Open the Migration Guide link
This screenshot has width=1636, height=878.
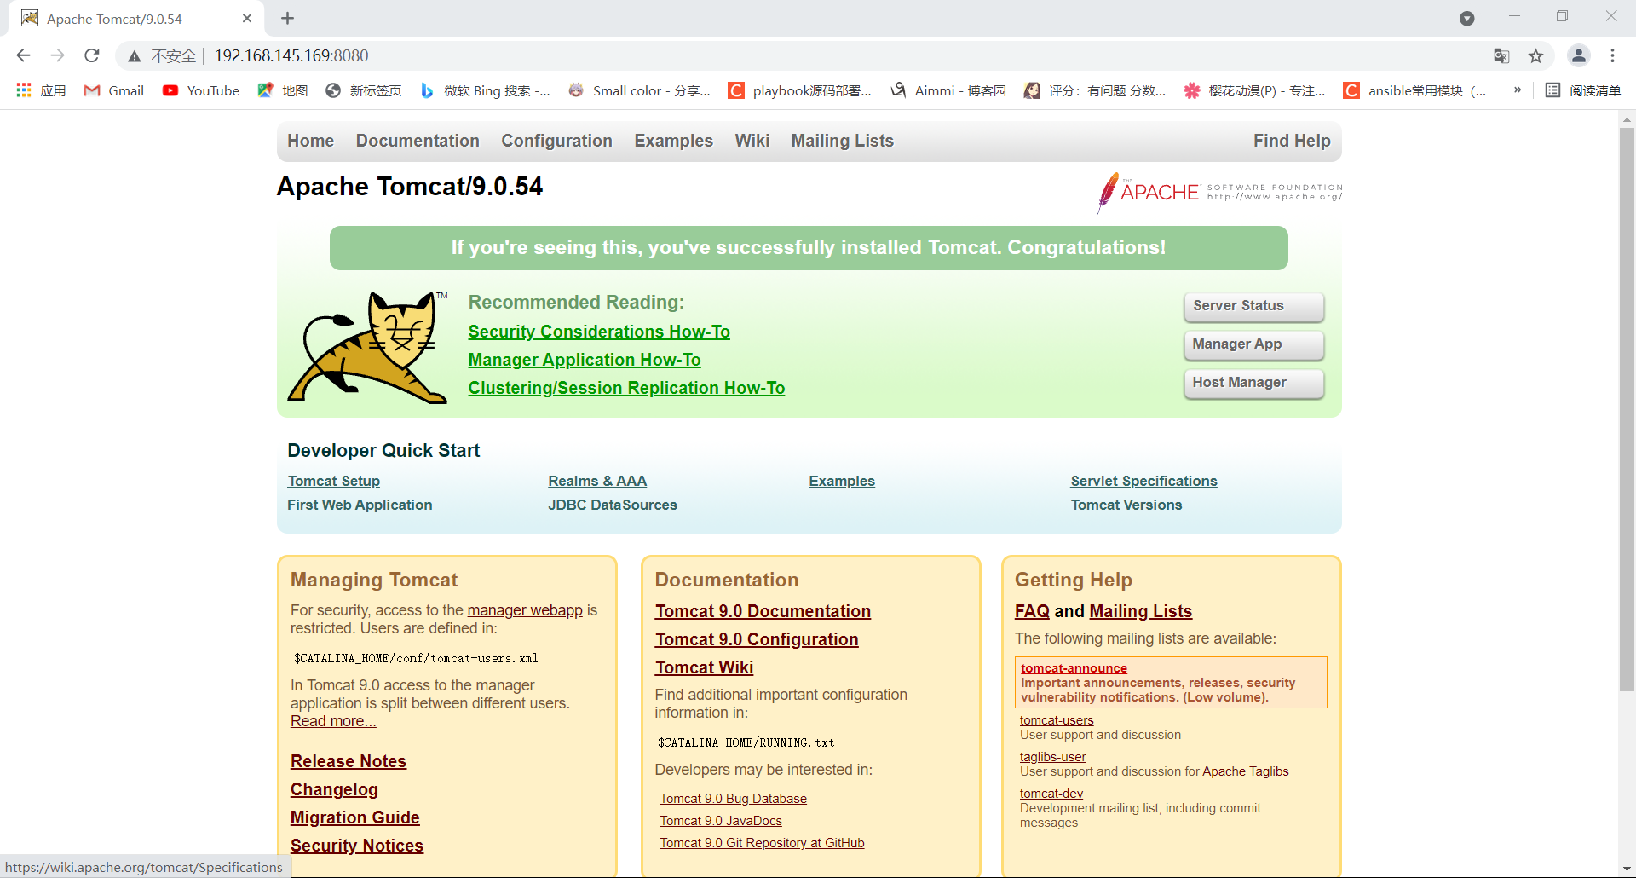coord(355,817)
